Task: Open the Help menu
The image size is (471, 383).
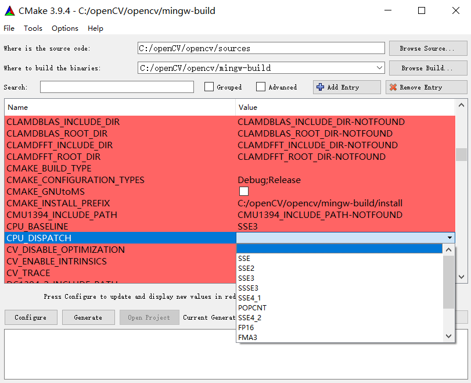Action: 95,28
